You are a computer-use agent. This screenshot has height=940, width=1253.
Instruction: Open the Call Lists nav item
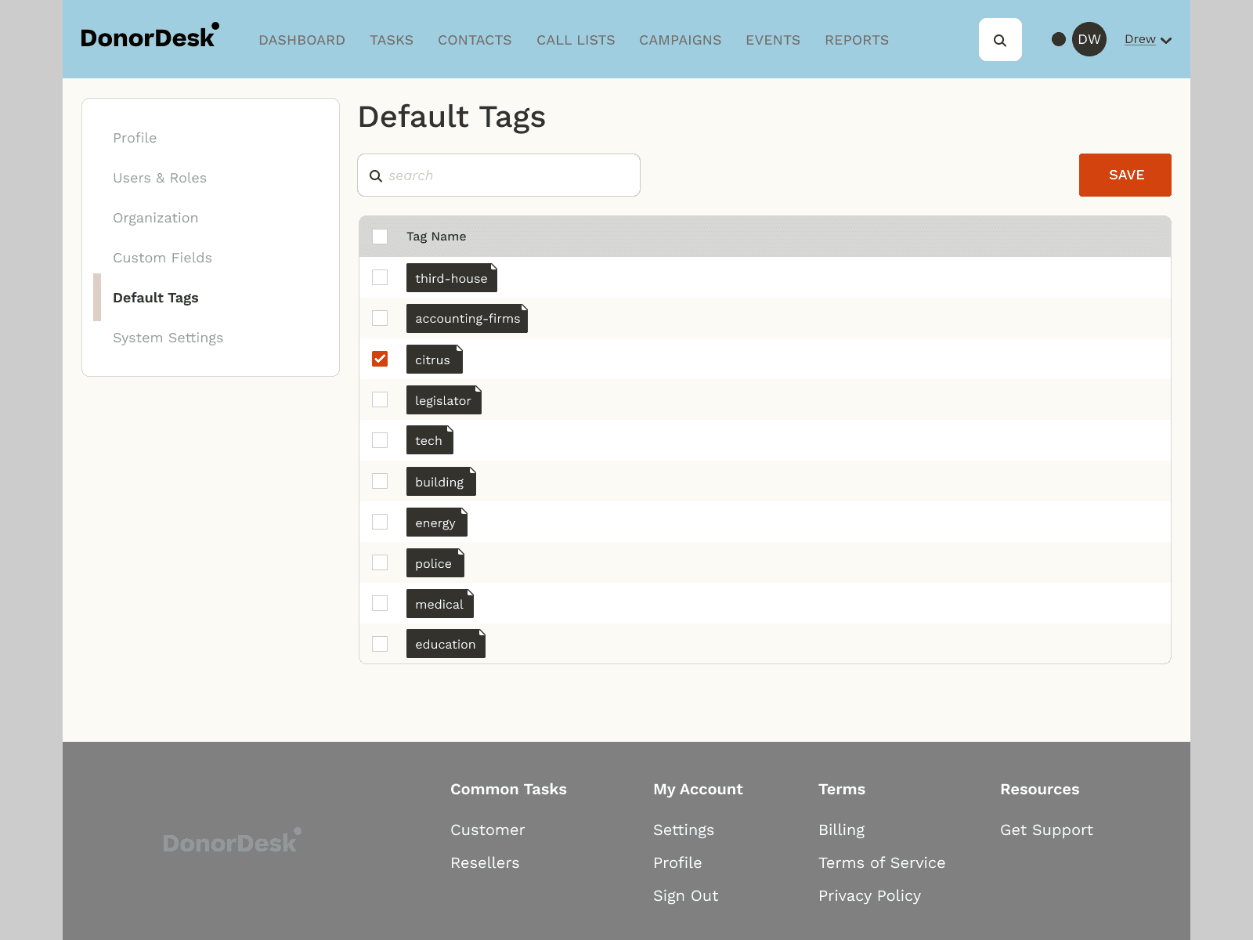pyautogui.click(x=576, y=40)
